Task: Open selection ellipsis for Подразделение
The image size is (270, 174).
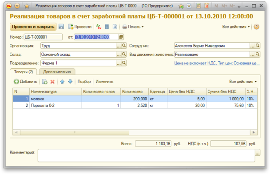Action: pyautogui.click(x=119, y=63)
